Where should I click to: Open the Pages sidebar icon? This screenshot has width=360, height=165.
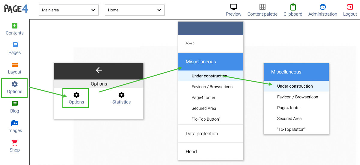point(15,45)
